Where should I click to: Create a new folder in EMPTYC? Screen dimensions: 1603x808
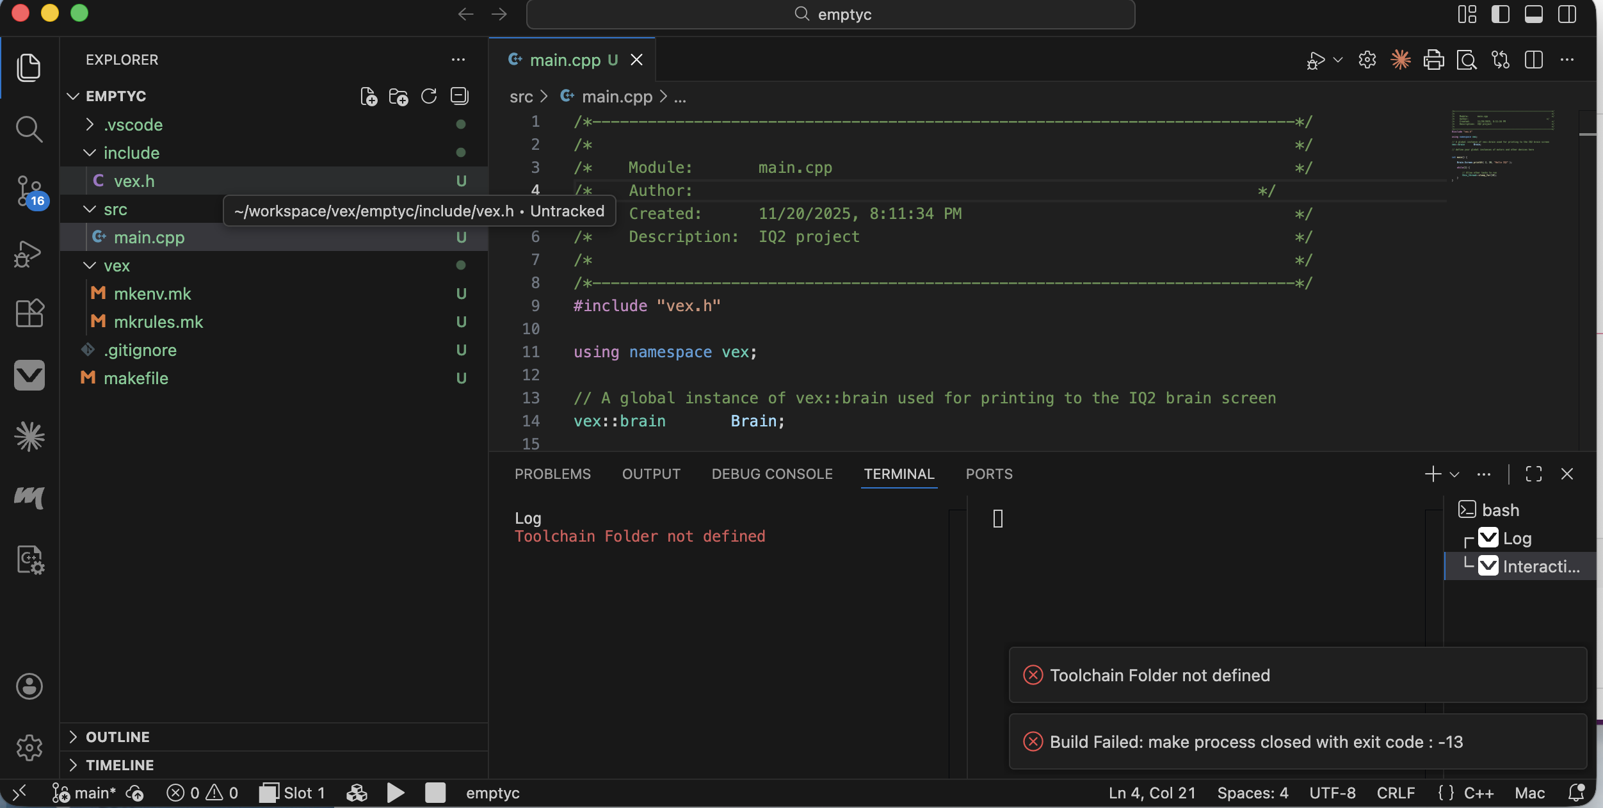coord(399,97)
